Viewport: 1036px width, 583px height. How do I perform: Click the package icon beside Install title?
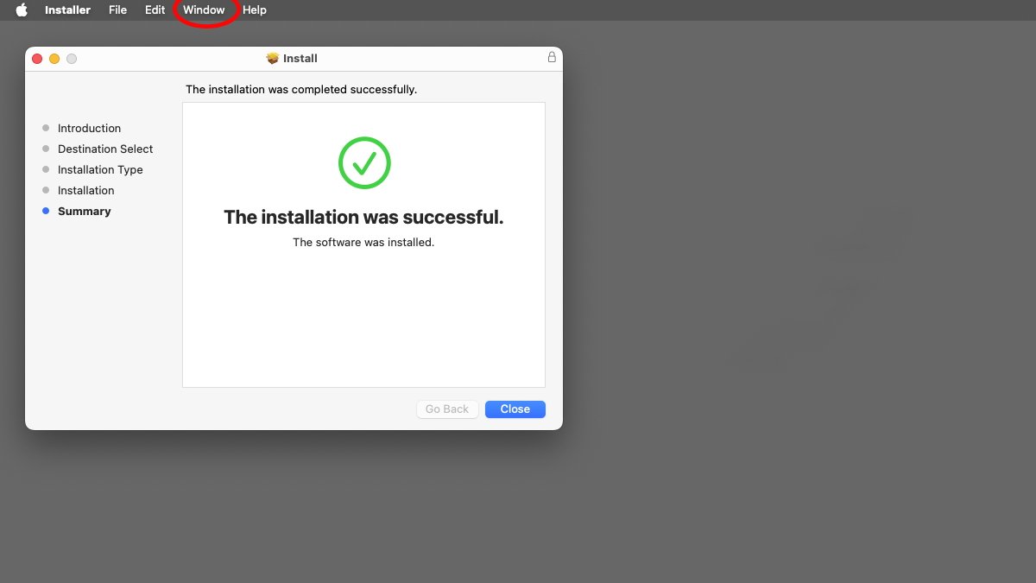tap(273, 59)
